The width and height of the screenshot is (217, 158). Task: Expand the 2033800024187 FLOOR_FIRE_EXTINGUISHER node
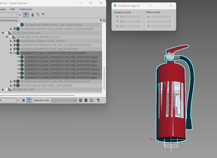click(x=11, y=45)
